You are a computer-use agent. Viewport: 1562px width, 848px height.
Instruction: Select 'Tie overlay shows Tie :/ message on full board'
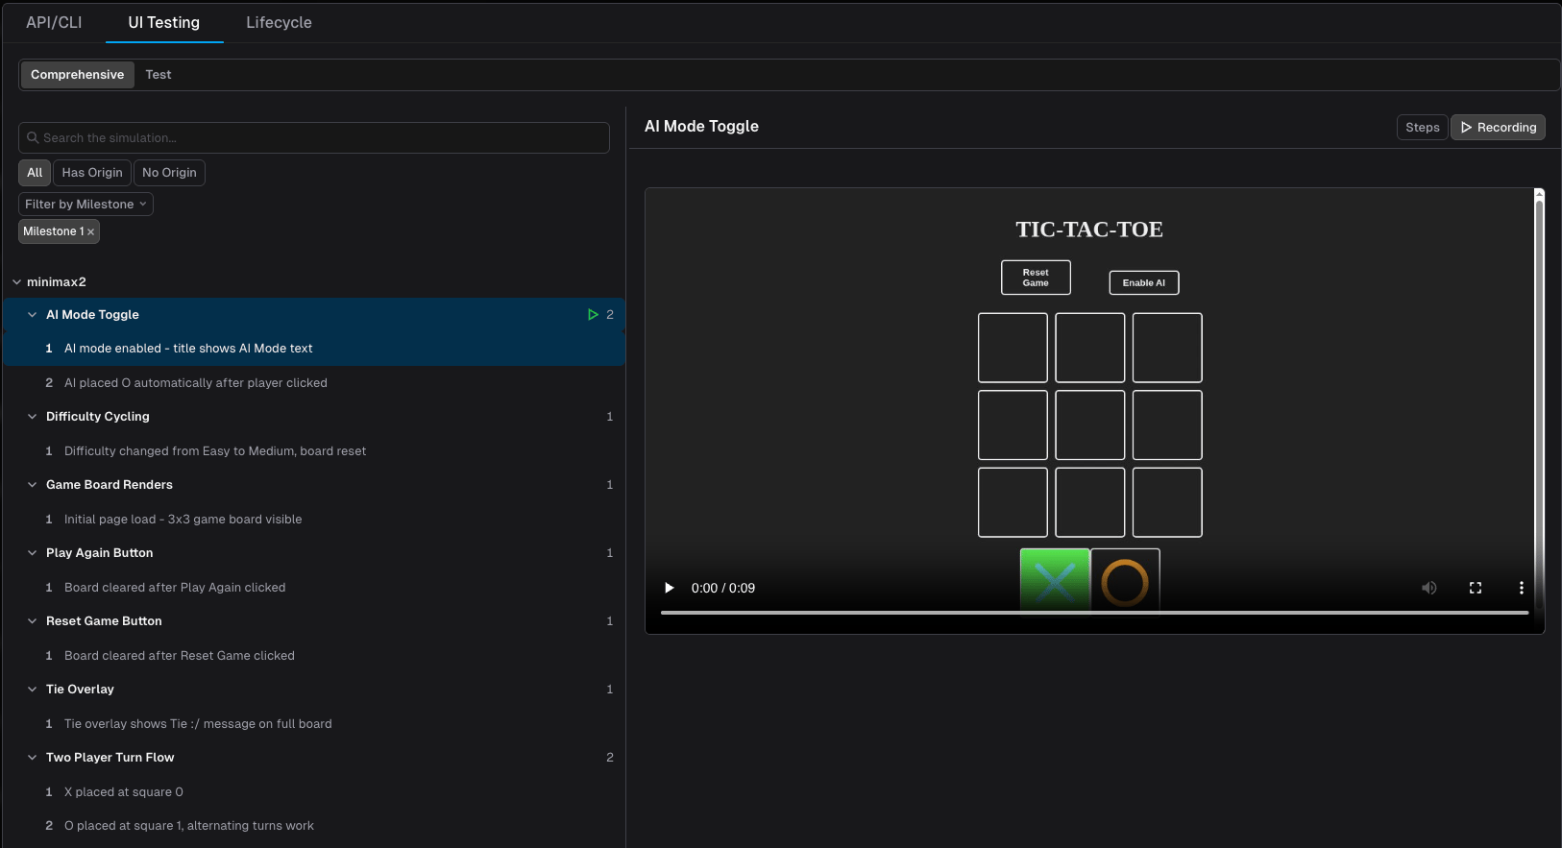click(314, 724)
